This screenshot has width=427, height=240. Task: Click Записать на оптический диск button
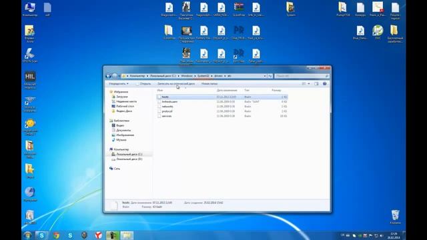[176, 84]
